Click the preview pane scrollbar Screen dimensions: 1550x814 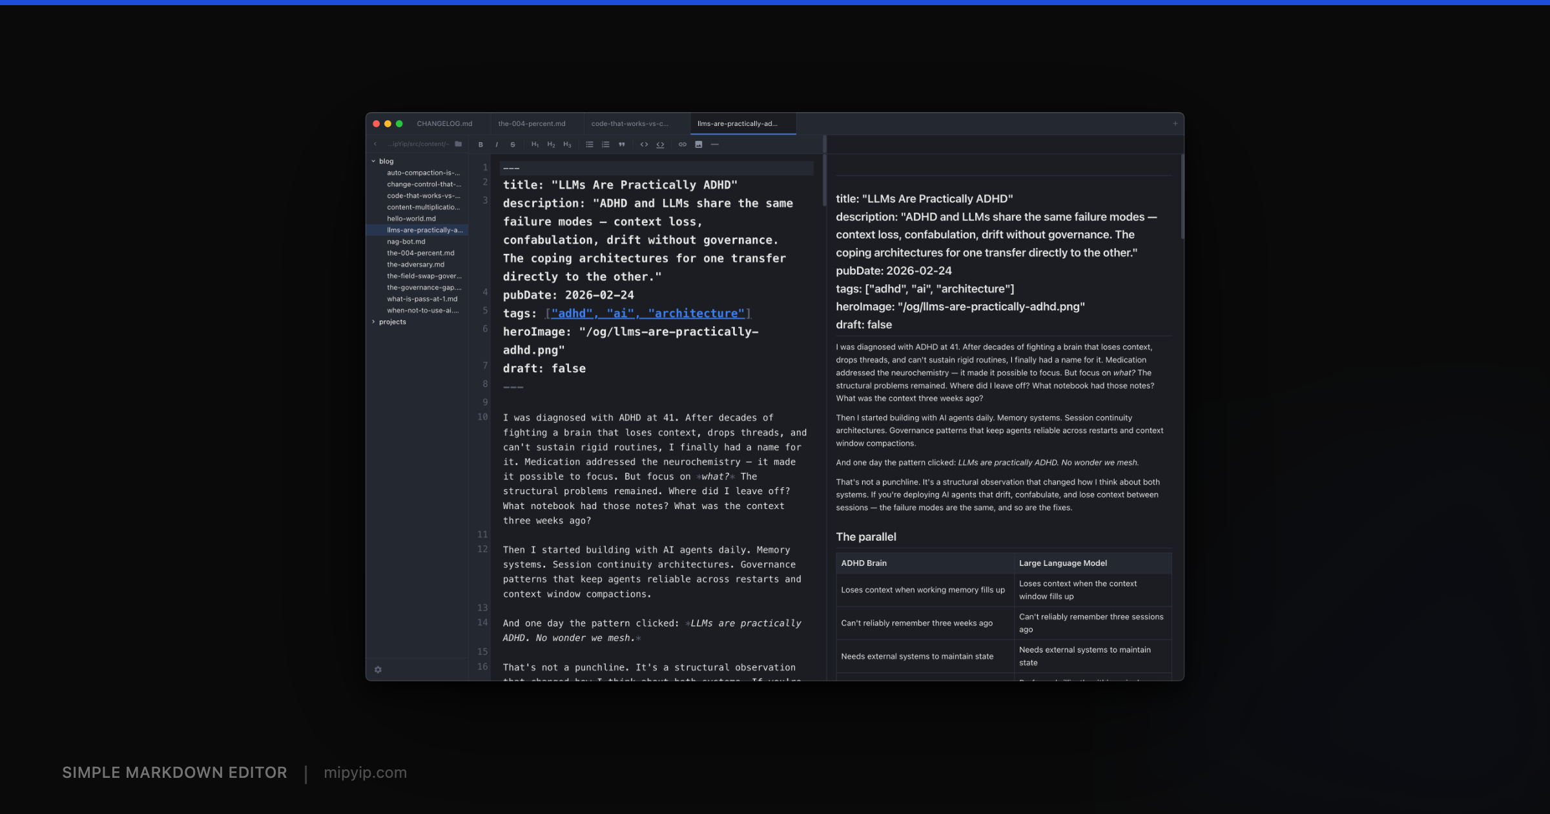1182,196
